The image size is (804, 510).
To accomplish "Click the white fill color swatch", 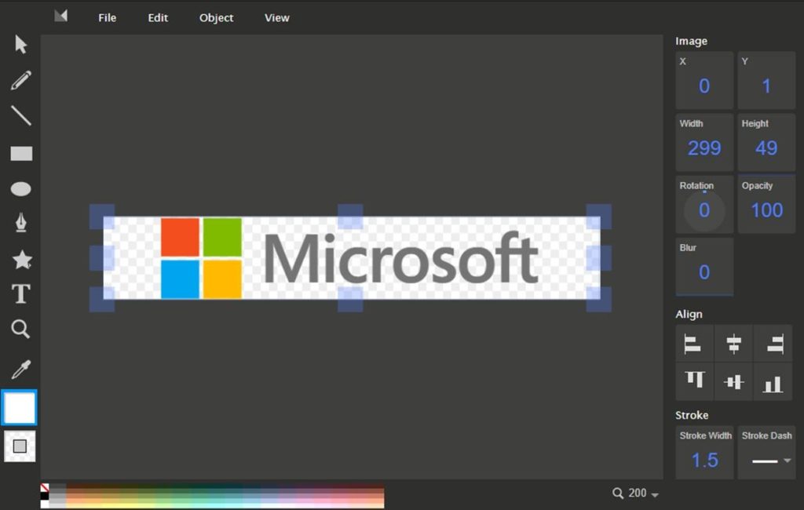I will click(19, 408).
